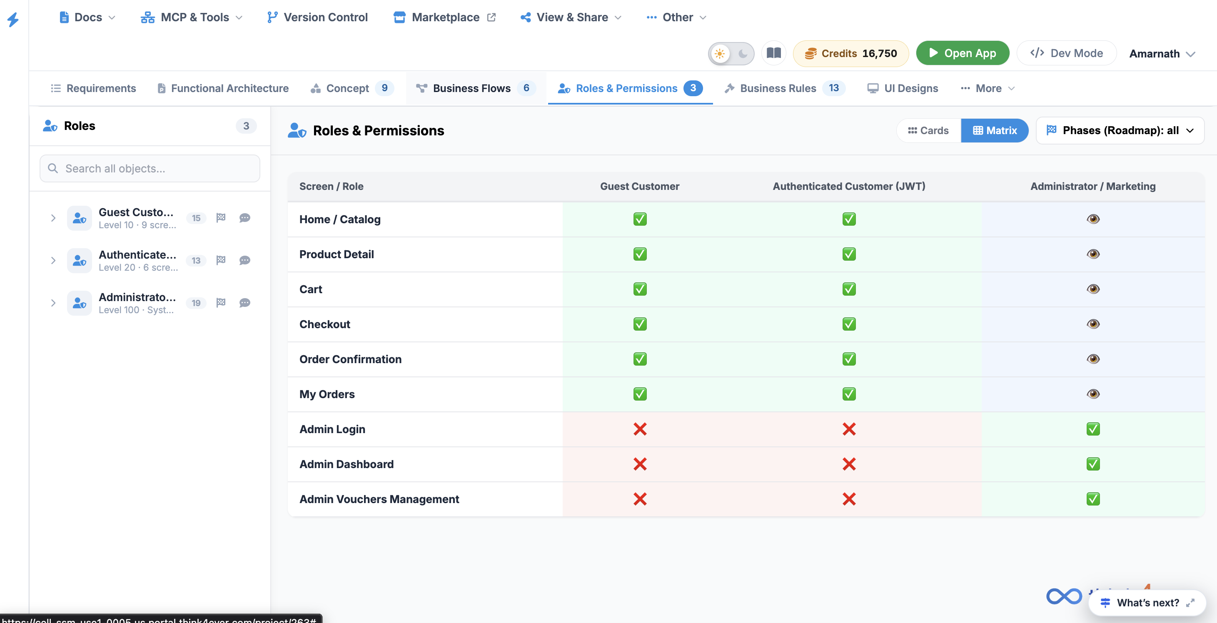
Task: Click the Authenticated Customer role avatar icon
Action: tap(80, 260)
